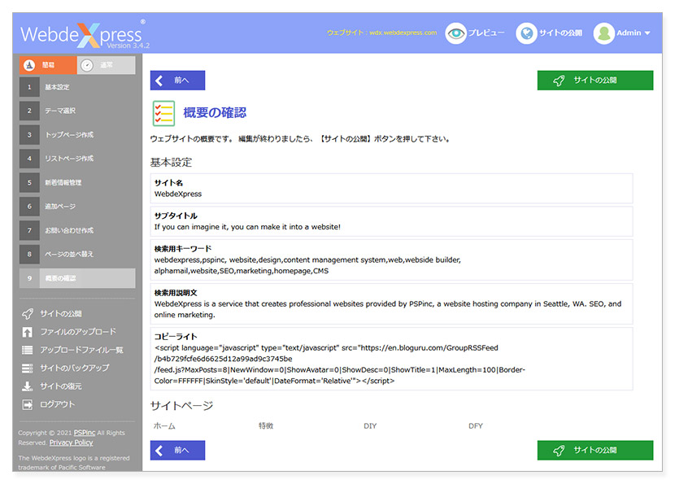
Task: Open ファイルのアップロード link
Action: 78,332
